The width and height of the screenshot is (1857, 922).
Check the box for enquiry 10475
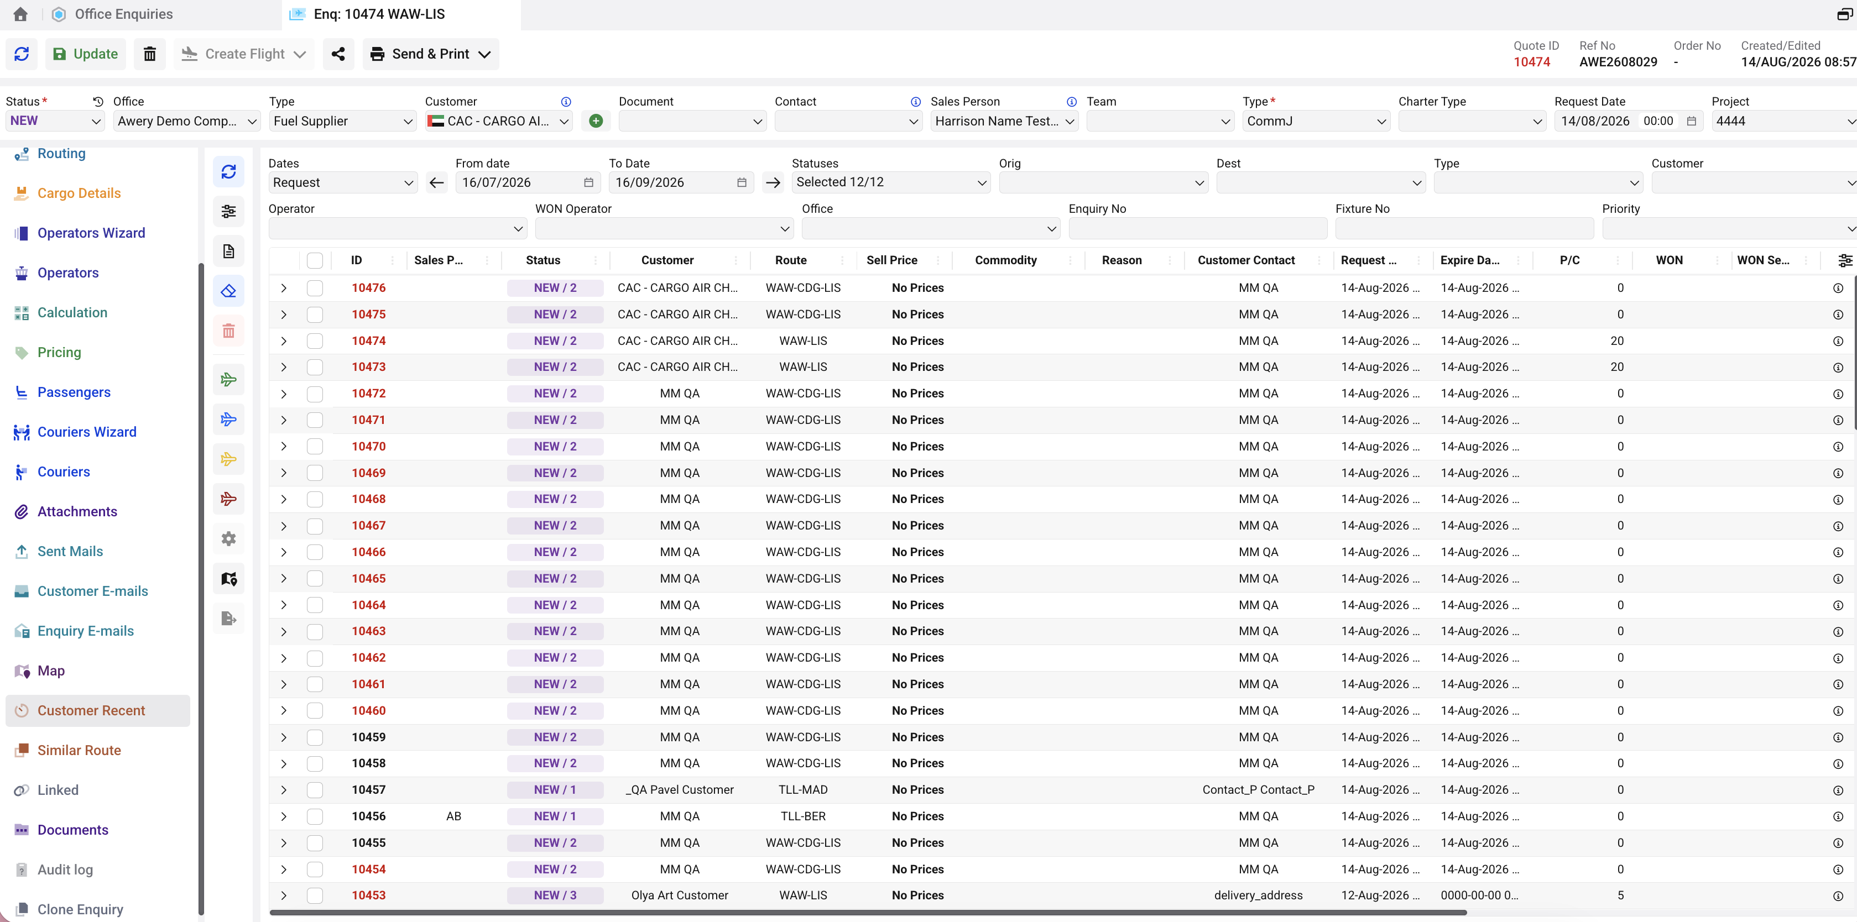[315, 315]
